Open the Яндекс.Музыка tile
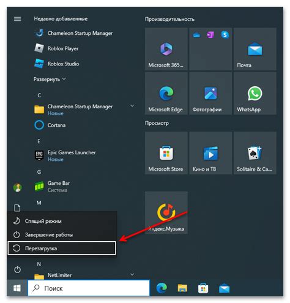The image size is (290, 303). (x=166, y=212)
